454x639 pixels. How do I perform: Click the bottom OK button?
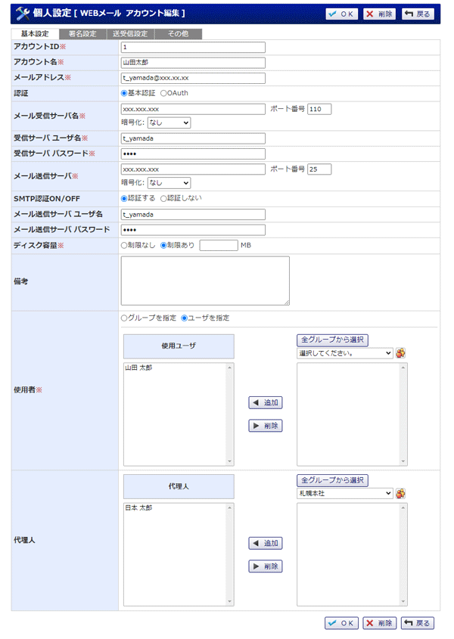(342, 623)
